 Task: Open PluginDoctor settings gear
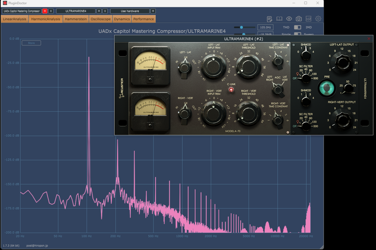pos(318,19)
